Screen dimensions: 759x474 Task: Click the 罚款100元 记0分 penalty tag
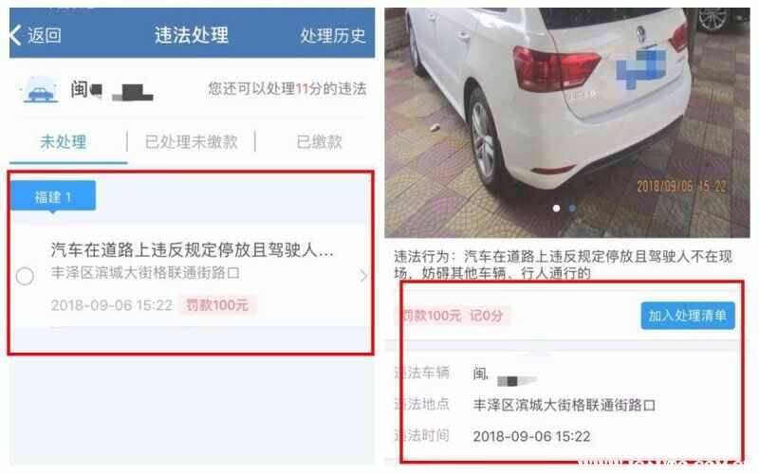click(x=453, y=316)
